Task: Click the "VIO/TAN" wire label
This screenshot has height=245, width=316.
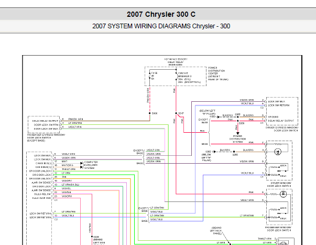Action: [67, 193]
